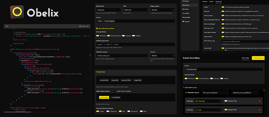Delete the Text Area field row

pyautogui.click(x=259, y=101)
